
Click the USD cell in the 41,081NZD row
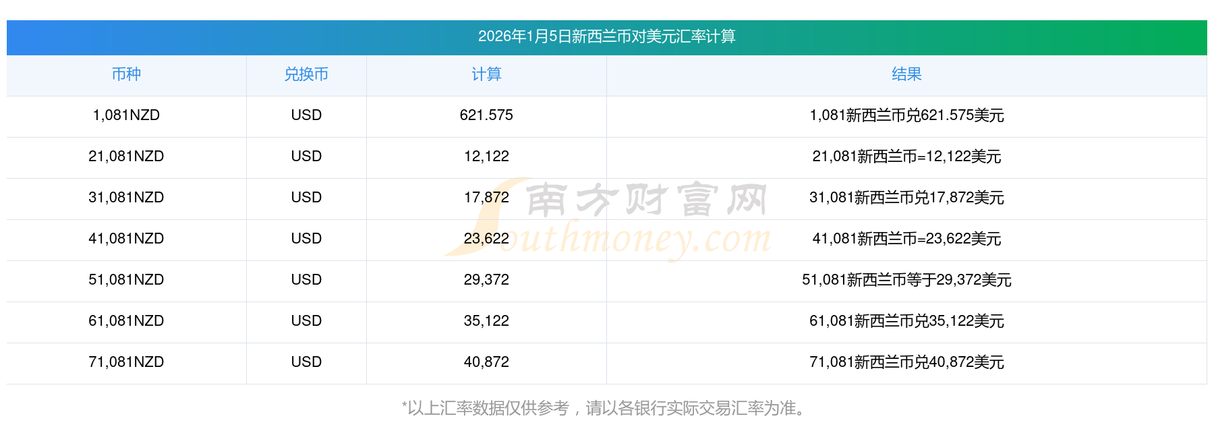point(306,239)
